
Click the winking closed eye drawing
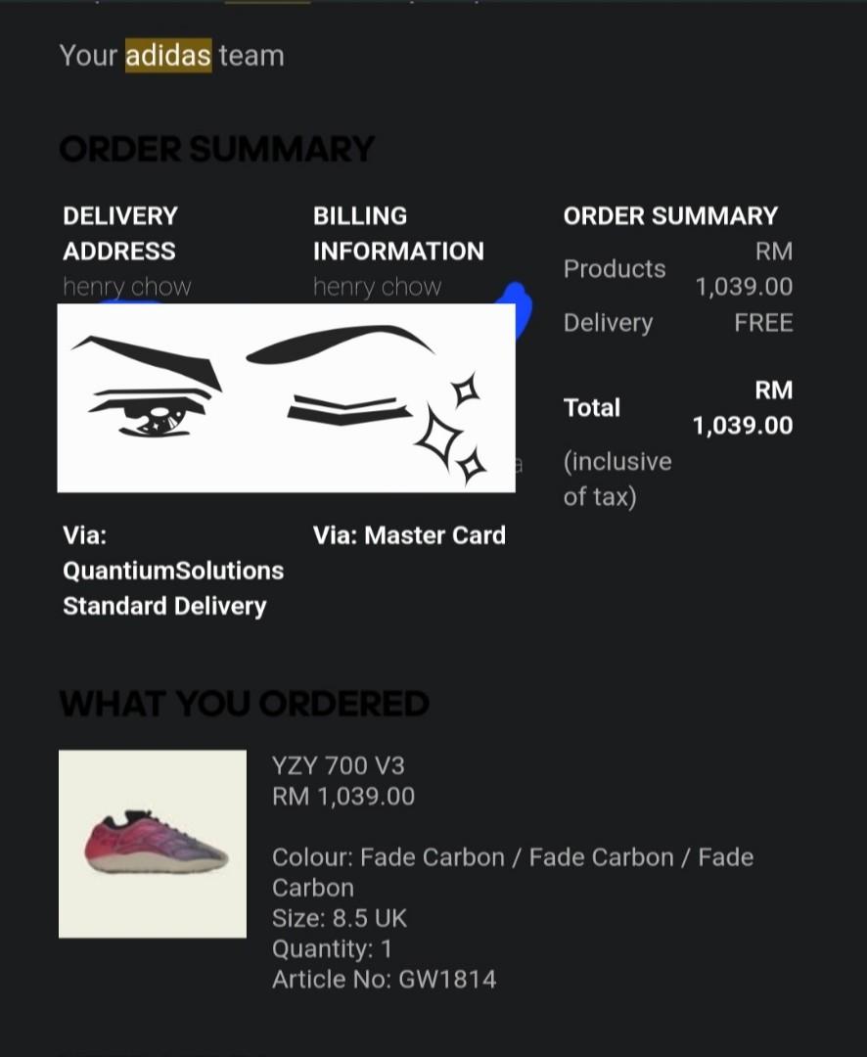348,410
